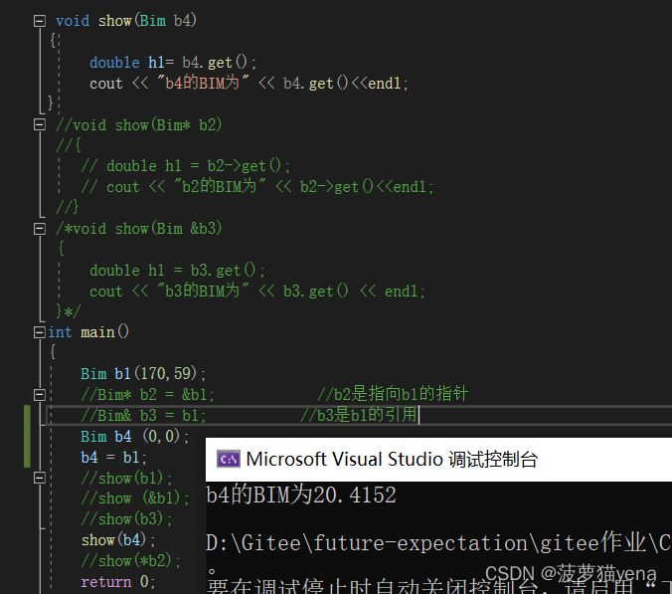Image resolution: width=672 pixels, height=594 pixels.
Task: Click the console icon in debug console title
Action: click(229, 460)
